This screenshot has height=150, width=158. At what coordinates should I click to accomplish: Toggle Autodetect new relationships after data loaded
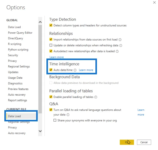(51, 51)
